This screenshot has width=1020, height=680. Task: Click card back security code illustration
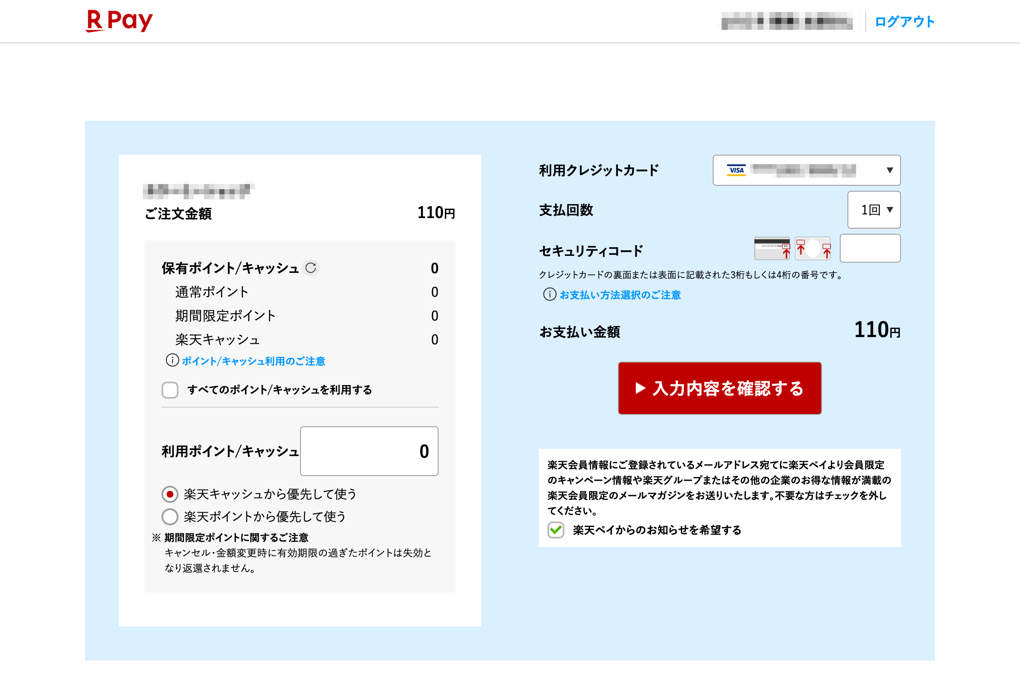(772, 249)
